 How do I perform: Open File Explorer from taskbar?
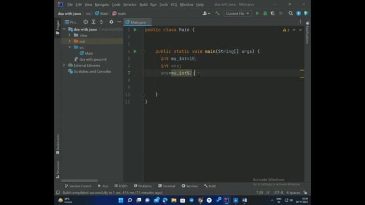(x=173, y=200)
